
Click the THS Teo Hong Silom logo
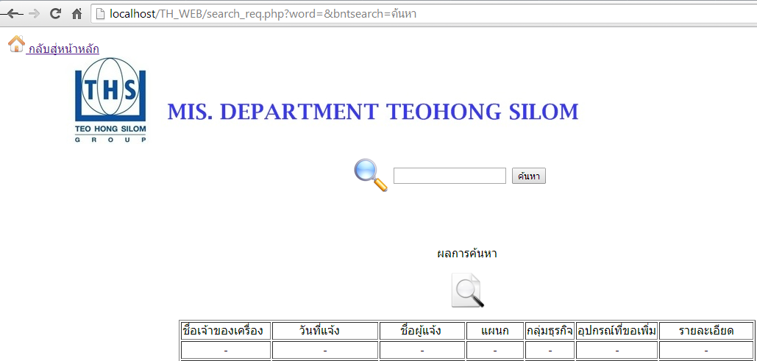(110, 100)
